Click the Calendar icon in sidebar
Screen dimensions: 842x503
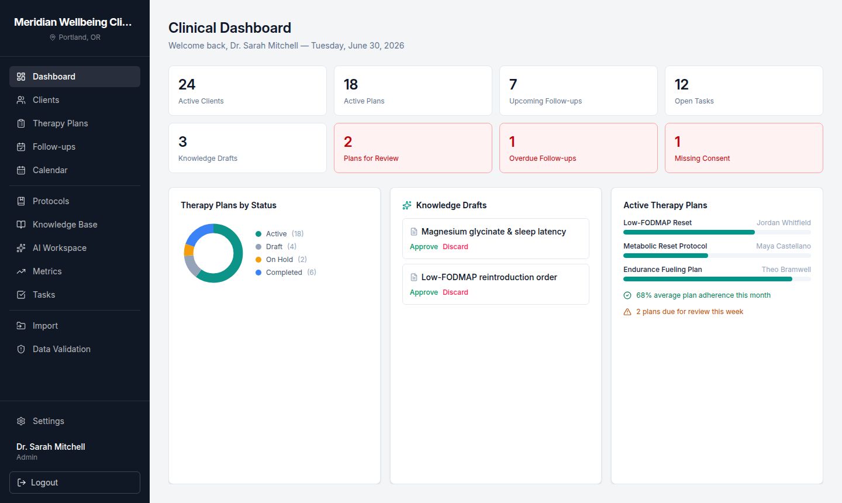coord(21,170)
